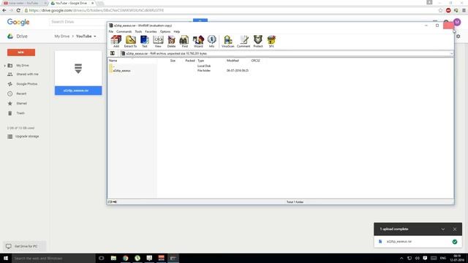
Task: Reload the page in browser
Action: click(x=18, y=10)
